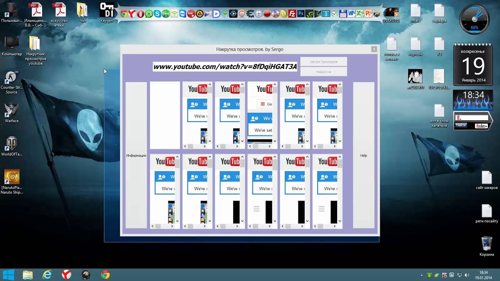The image size is (500, 281).
Task: Click Найти in the Yandex gadget
Action: coord(461,125)
